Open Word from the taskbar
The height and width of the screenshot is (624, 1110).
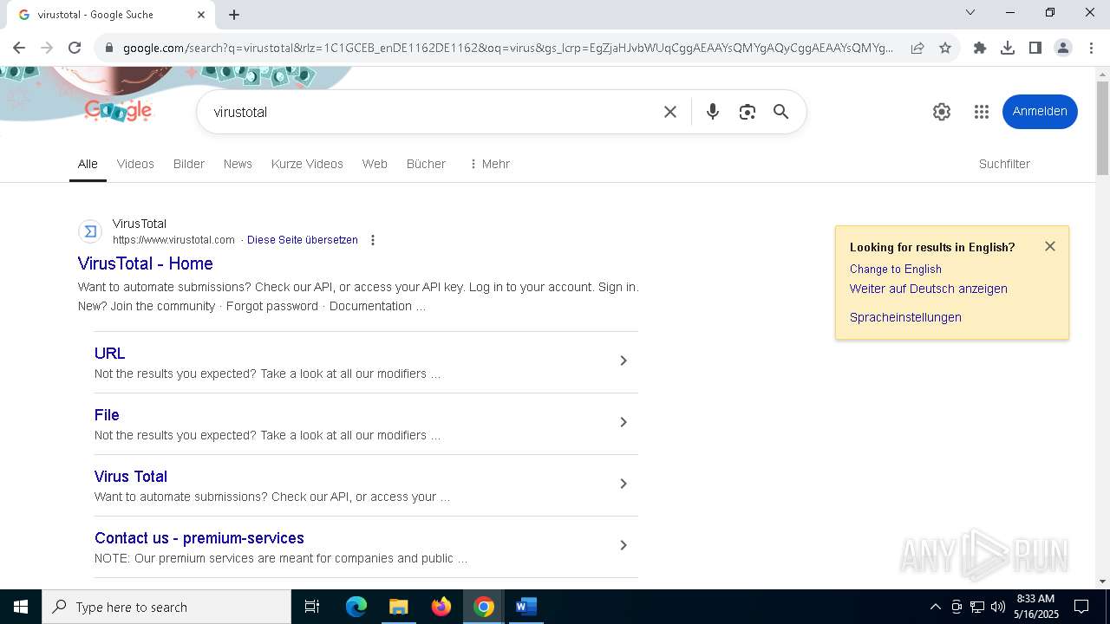pos(526,607)
